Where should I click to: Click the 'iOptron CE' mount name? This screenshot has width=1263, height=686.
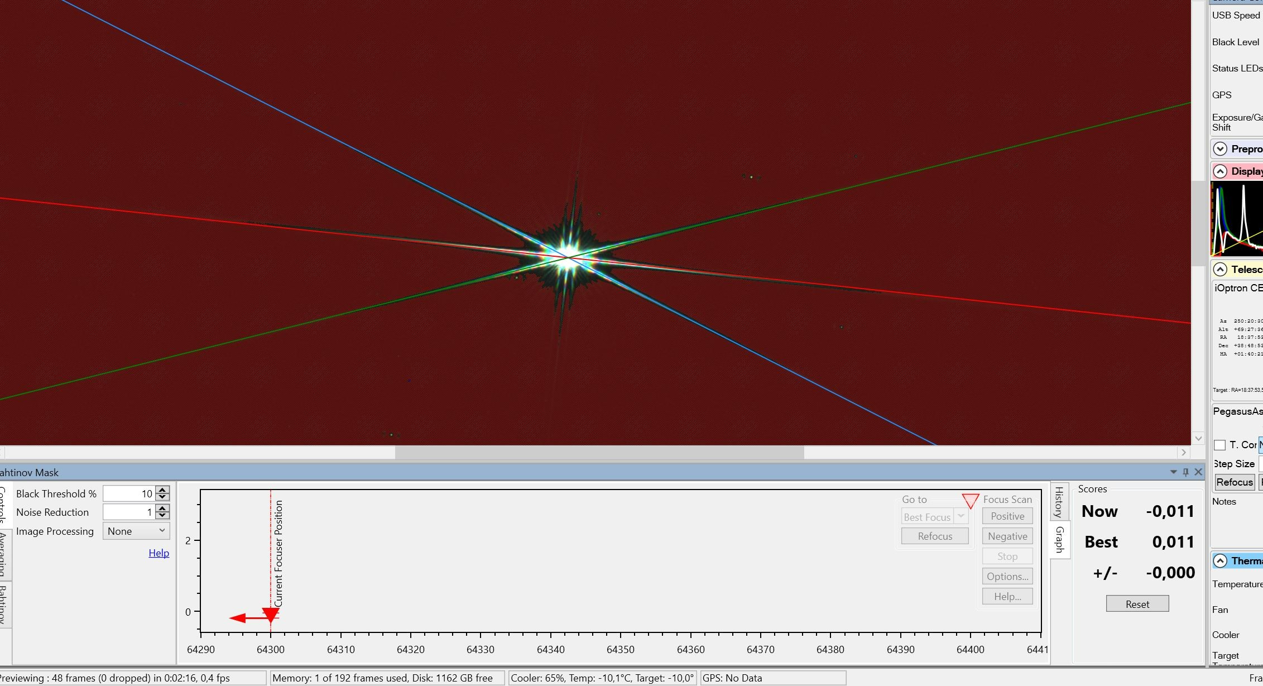click(1238, 289)
